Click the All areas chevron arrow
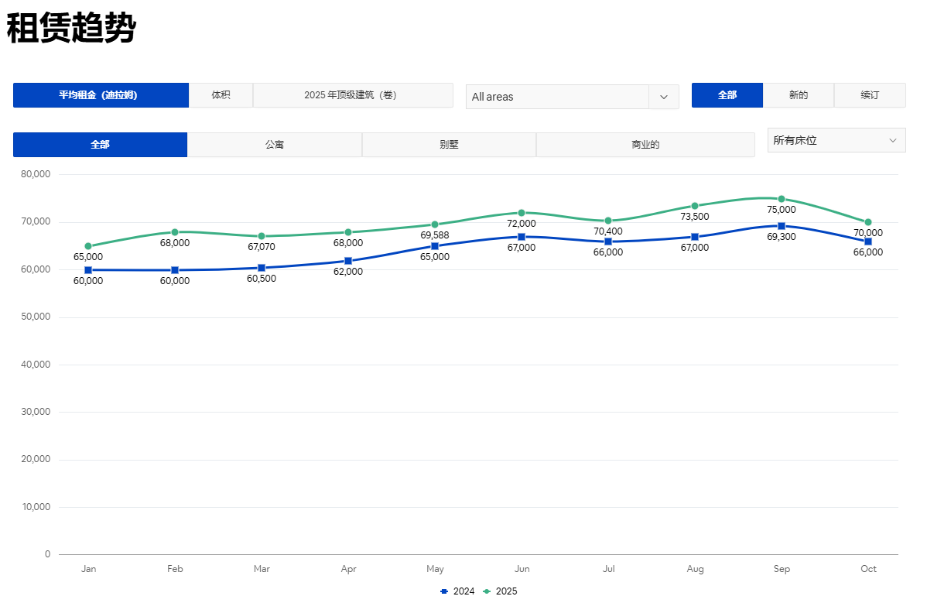This screenshot has height=603, width=927. point(663,97)
